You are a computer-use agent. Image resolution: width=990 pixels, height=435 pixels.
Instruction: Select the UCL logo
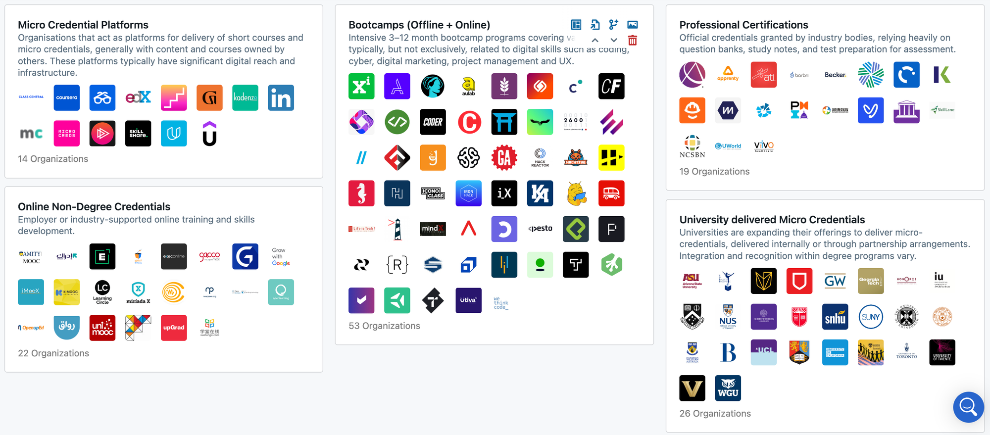click(x=764, y=352)
